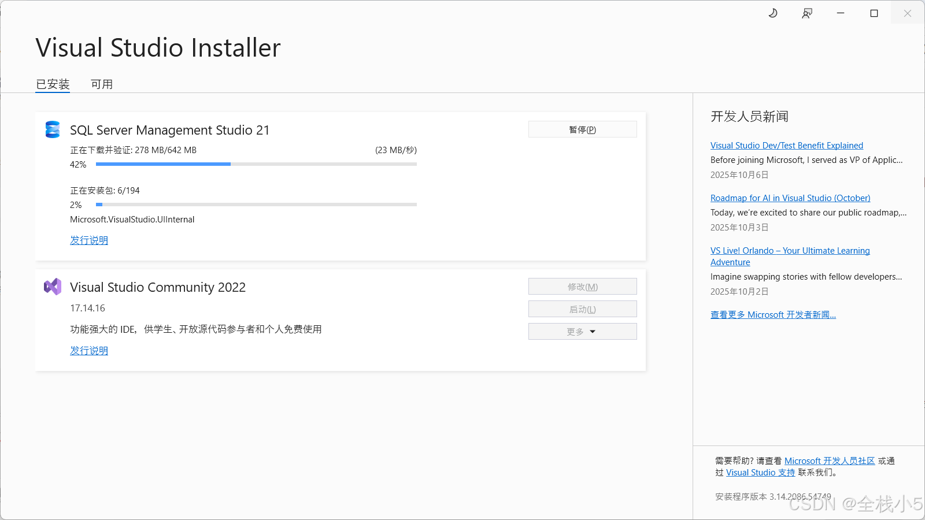The width and height of the screenshot is (925, 520).
Task: Switch to the 可用 tab
Action: click(102, 84)
